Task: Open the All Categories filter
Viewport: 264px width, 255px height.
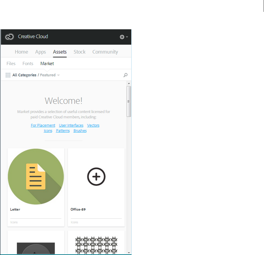Action: click(x=24, y=75)
